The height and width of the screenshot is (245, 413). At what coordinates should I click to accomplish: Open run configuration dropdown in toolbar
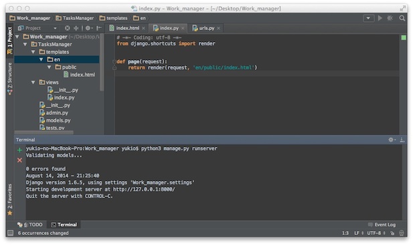coord(368,18)
